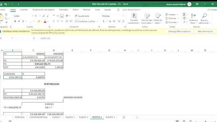Switch to the Fórmulas ribbon tab
The image size is (217, 122).
click(x=63, y=10)
